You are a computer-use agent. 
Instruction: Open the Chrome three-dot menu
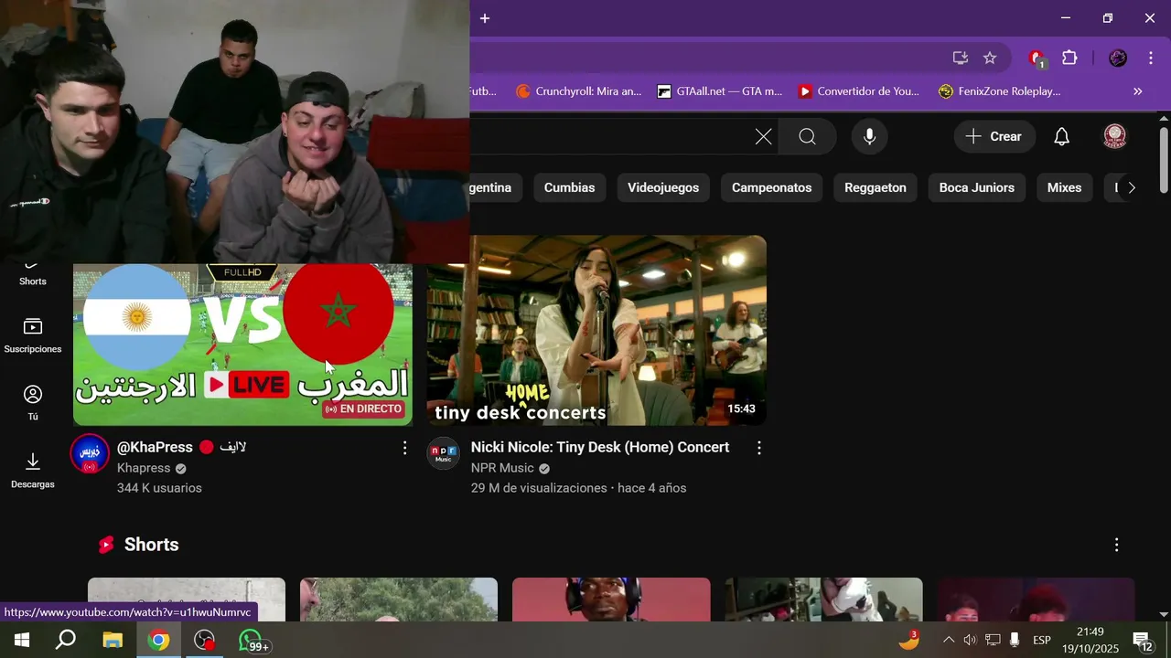pyautogui.click(x=1151, y=58)
